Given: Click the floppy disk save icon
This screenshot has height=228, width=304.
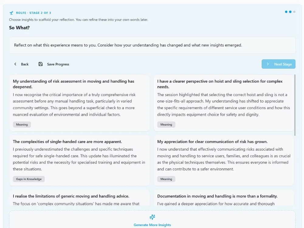Looking at the screenshot, I should (x=40, y=64).
